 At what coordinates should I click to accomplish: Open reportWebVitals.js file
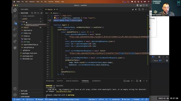(x=31, y=45)
